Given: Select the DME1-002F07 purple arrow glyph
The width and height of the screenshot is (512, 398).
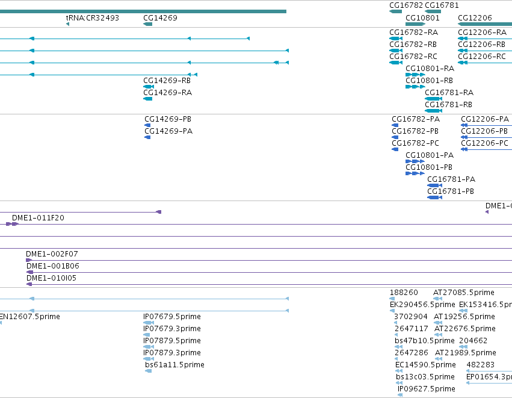Looking at the screenshot, I should point(29,260).
